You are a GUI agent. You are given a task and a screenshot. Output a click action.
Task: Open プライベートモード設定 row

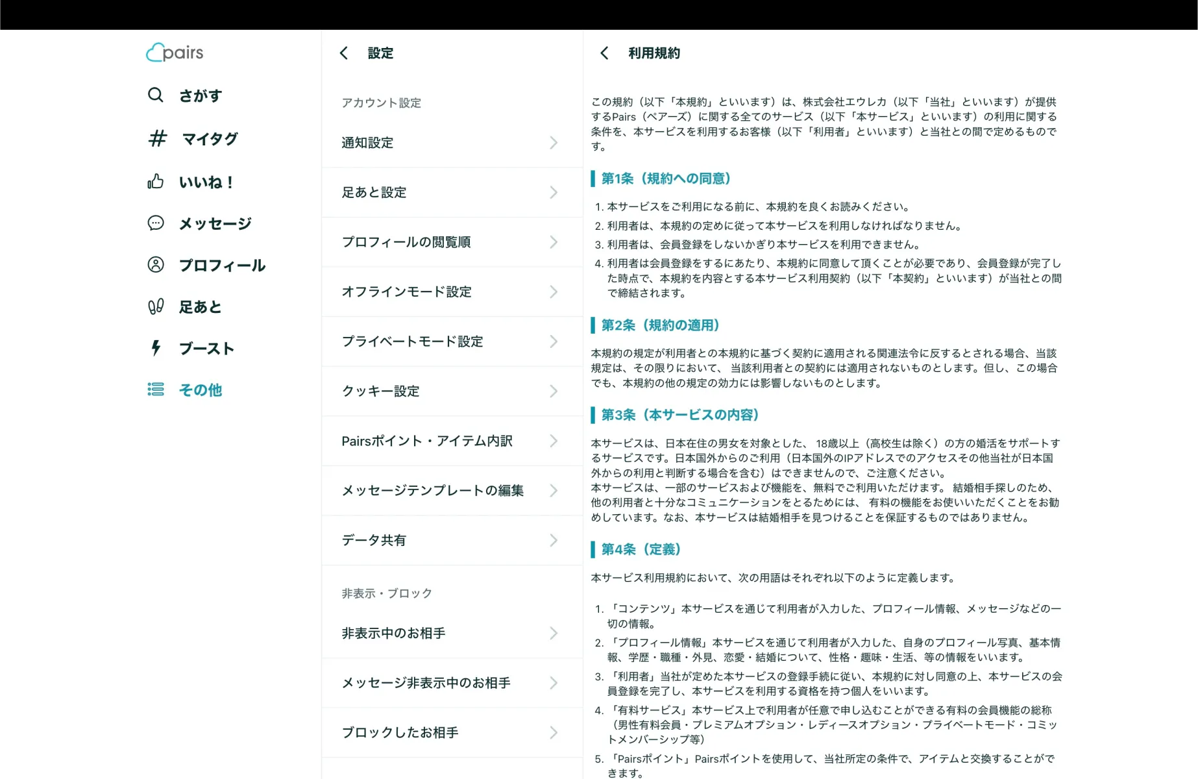pos(452,341)
